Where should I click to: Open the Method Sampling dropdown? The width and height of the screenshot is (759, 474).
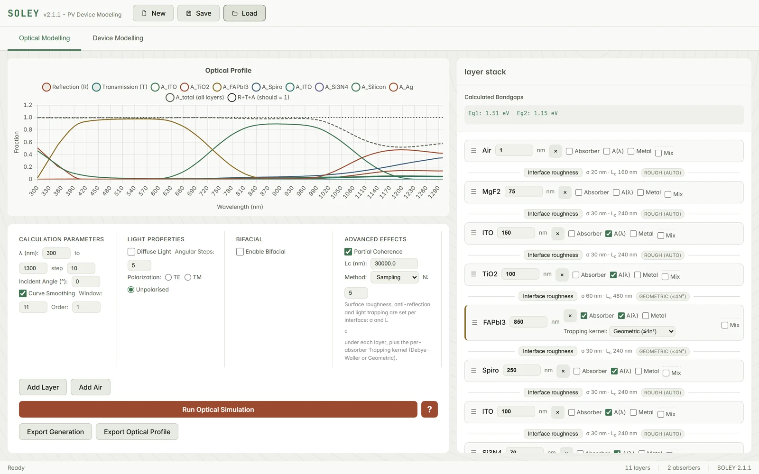click(395, 277)
